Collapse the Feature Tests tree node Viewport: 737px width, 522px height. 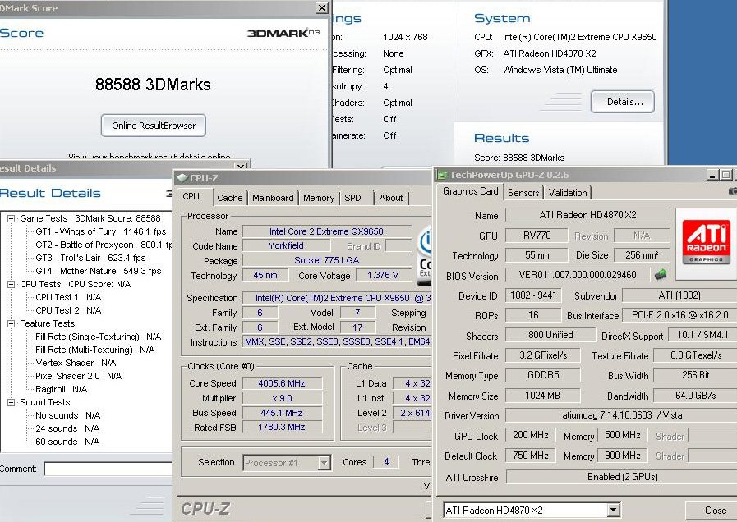(x=12, y=323)
